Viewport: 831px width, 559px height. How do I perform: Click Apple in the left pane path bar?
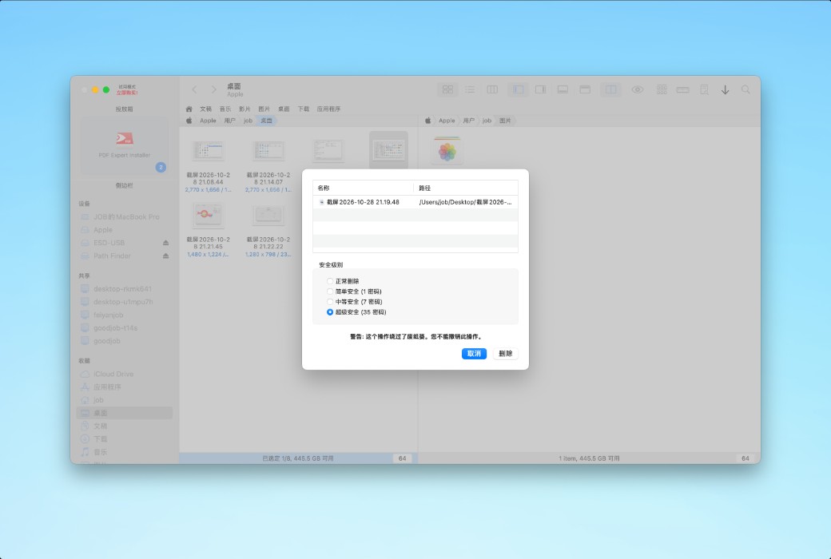[x=208, y=121]
